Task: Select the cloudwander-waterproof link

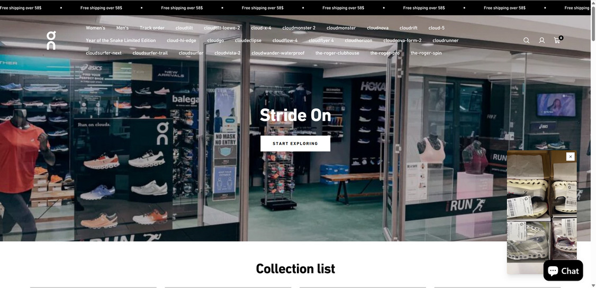Action: (x=278, y=53)
